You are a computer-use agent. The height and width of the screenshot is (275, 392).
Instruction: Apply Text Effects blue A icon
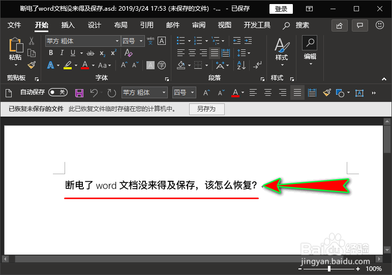pos(50,65)
